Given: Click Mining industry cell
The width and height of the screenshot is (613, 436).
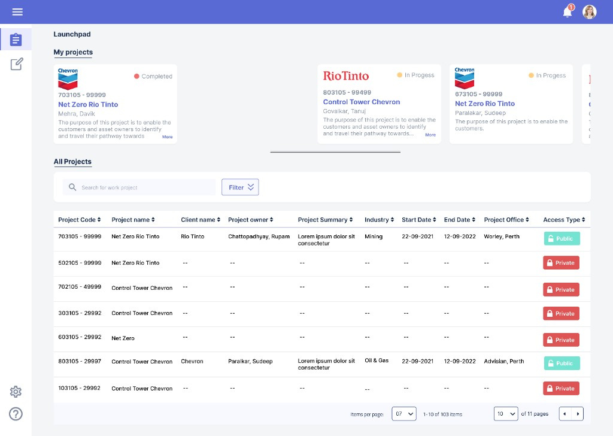Looking at the screenshot, I should coord(374,237).
